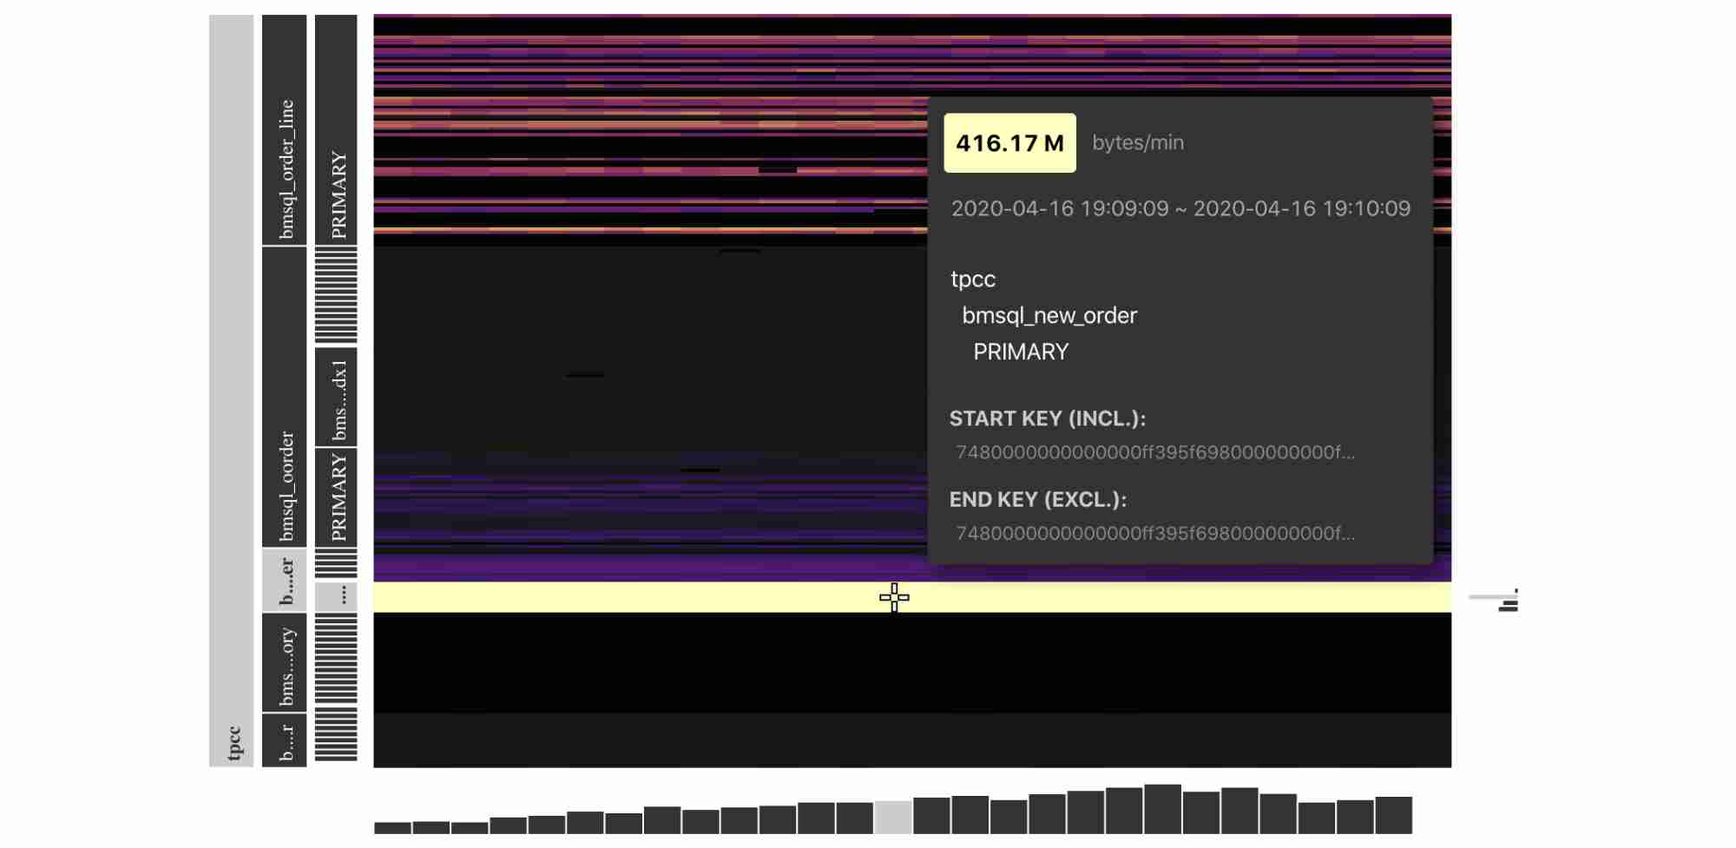Select the tpcc database label bar
This screenshot has height=848, width=1736.
[231, 391]
